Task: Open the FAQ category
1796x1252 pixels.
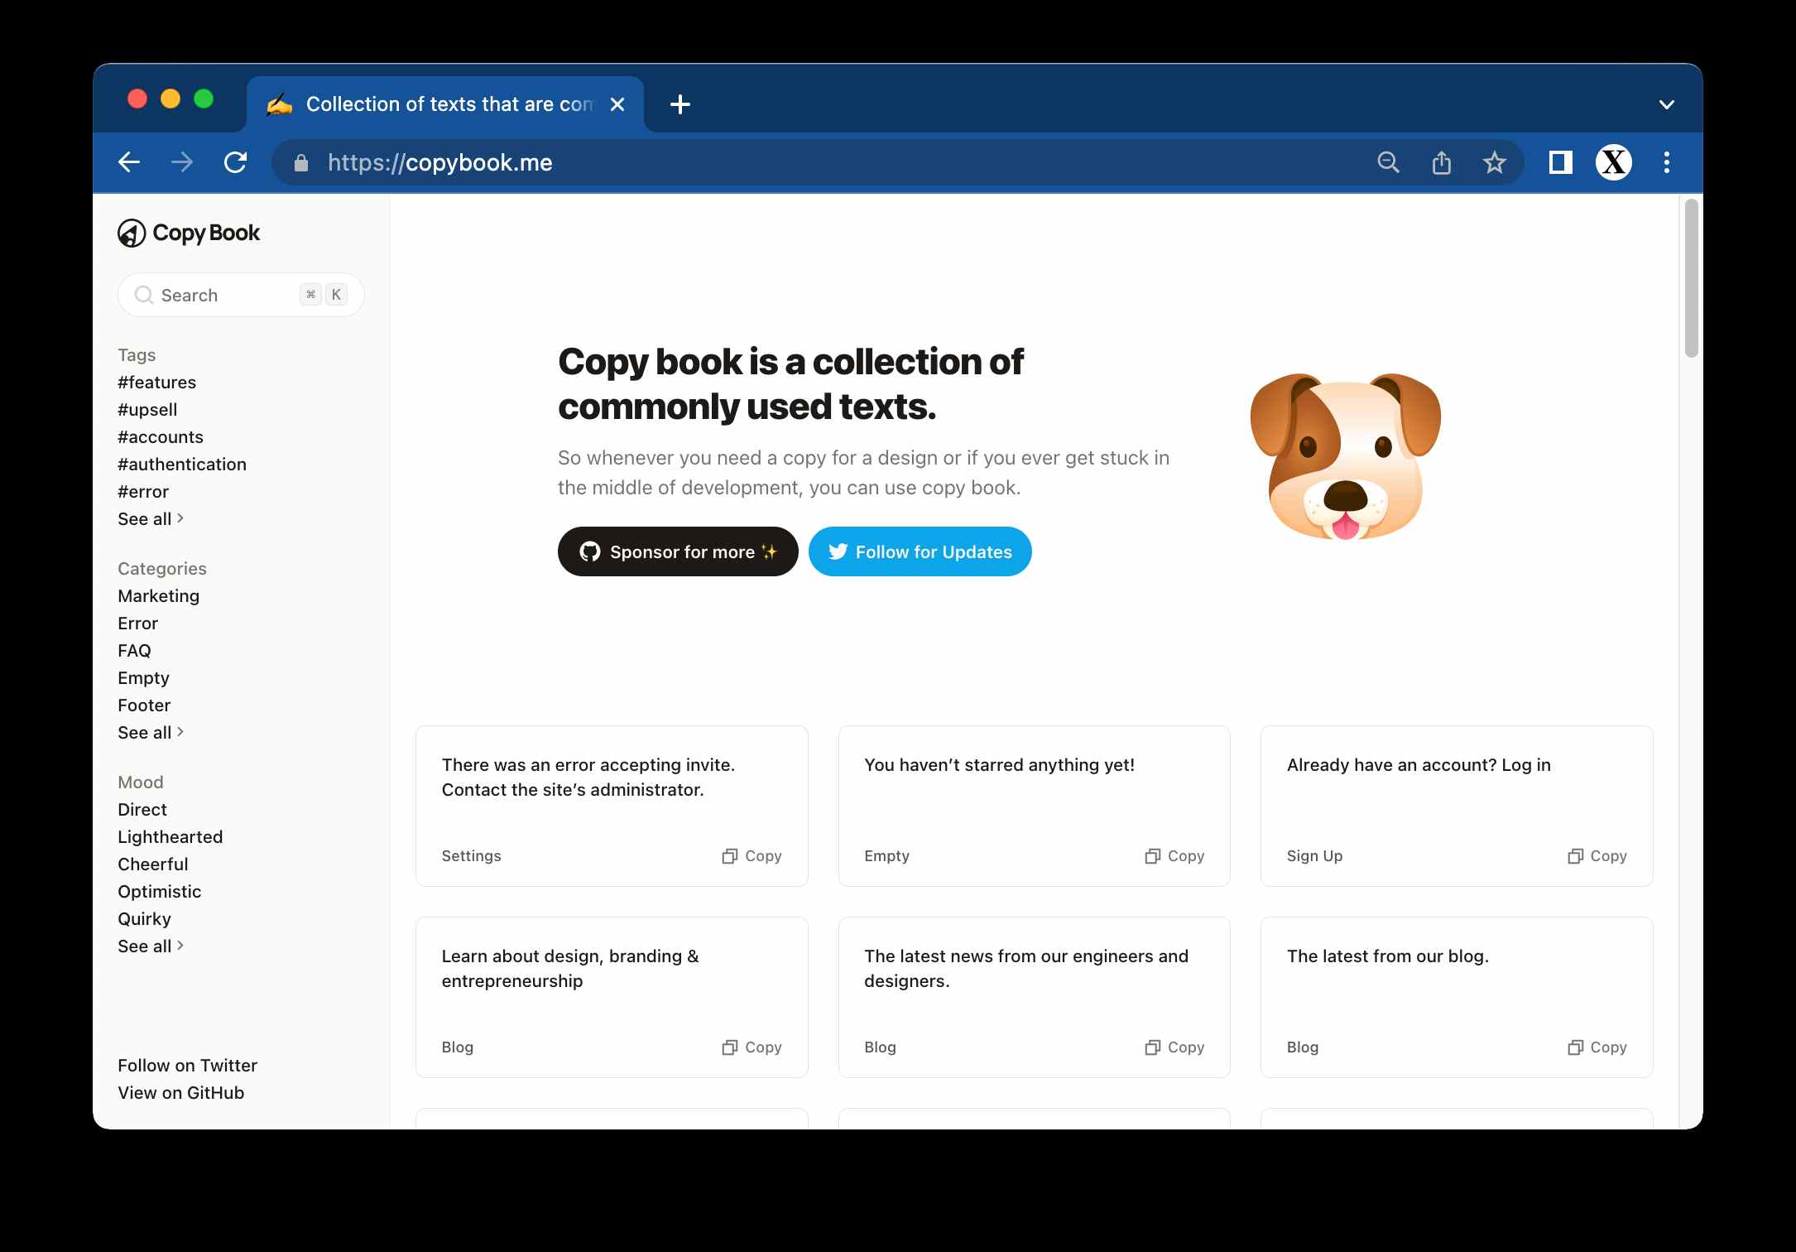Action: (x=134, y=651)
